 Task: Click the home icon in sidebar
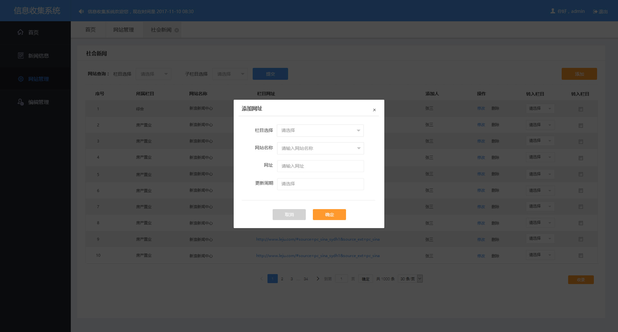click(21, 32)
